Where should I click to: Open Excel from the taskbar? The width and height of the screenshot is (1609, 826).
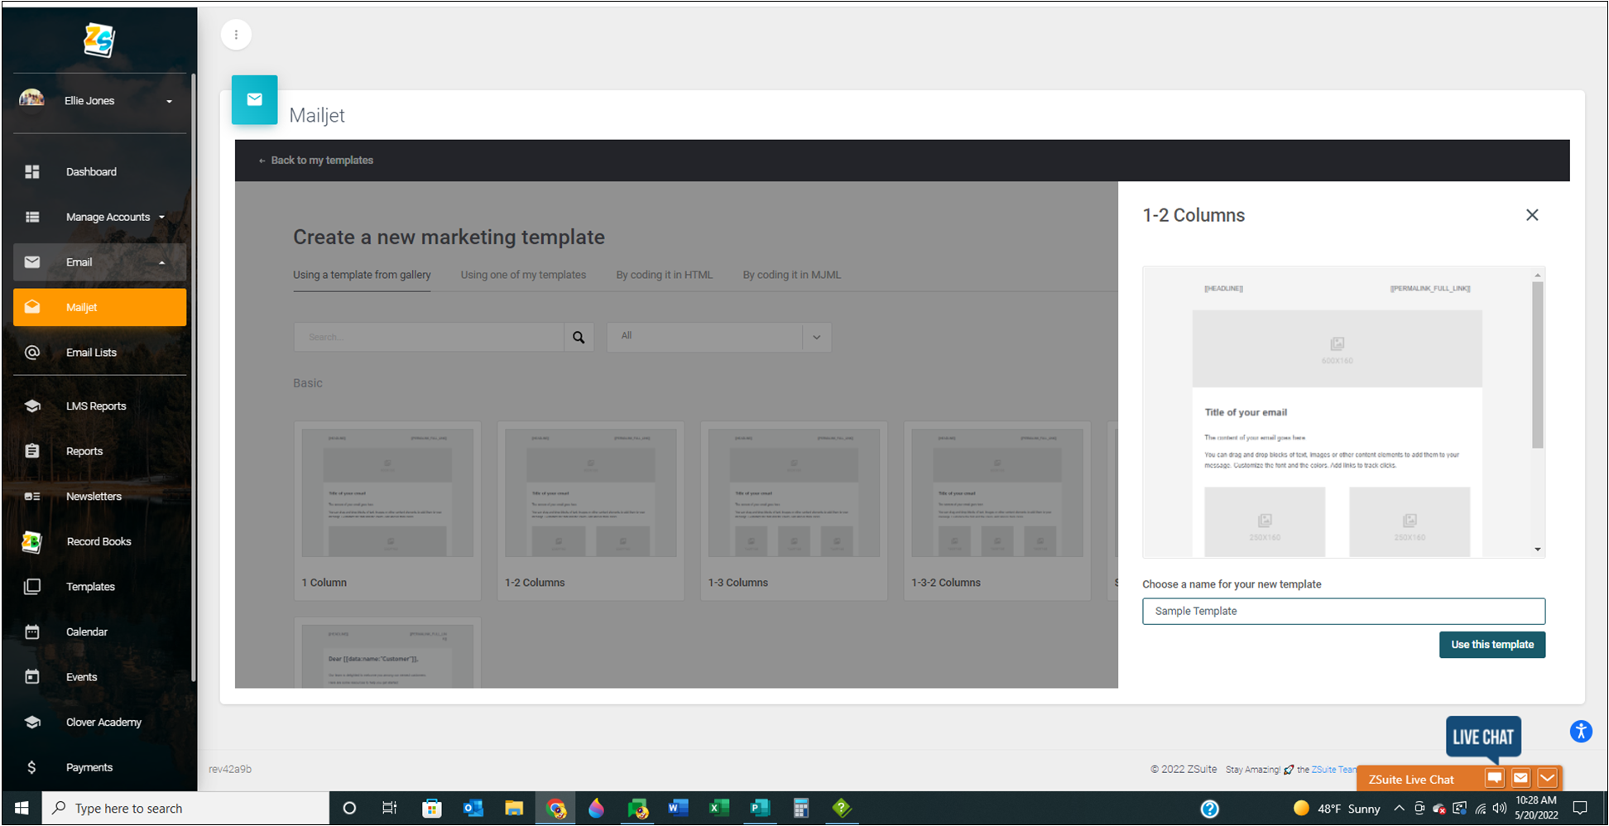pos(718,808)
